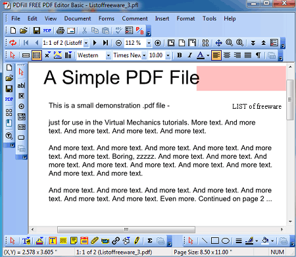The height and width of the screenshot is (257, 296).
Task: Click the 'Page Size: 8.50 x 11.00' status entry
Action: tap(203, 252)
